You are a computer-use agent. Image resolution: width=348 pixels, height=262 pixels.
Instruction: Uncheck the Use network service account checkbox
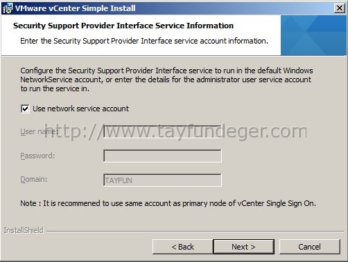click(x=25, y=109)
